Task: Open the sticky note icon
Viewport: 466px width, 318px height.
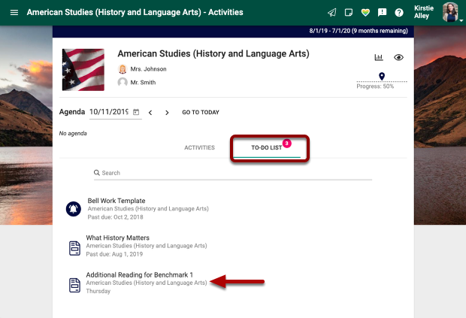Action: (349, 13)
